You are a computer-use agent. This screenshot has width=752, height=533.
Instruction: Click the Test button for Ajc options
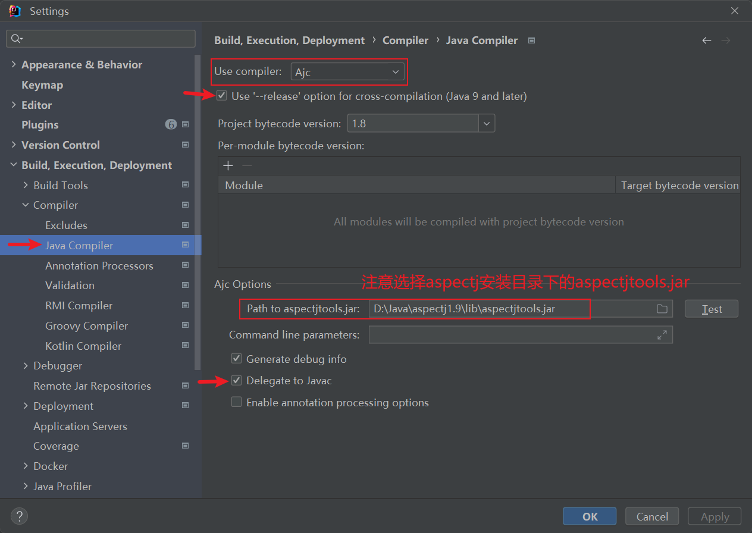(711, 308)
